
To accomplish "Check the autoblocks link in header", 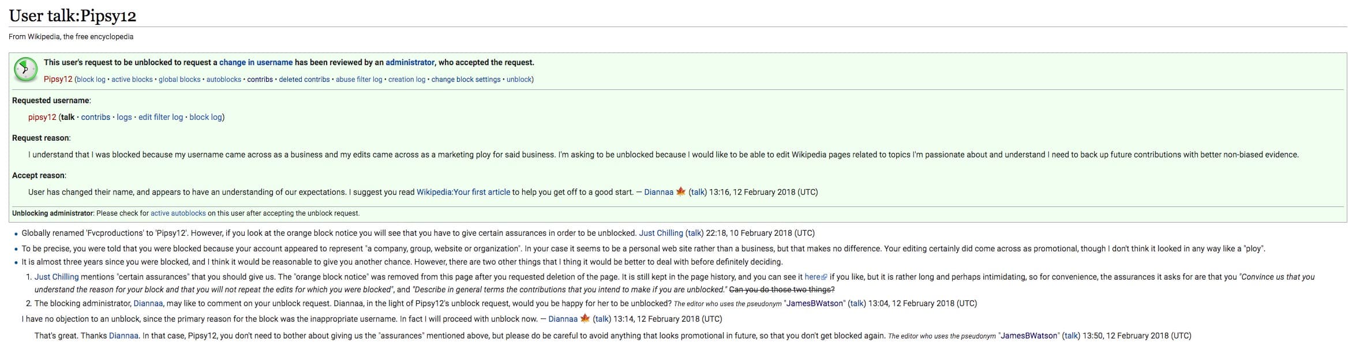I will 224,80.
